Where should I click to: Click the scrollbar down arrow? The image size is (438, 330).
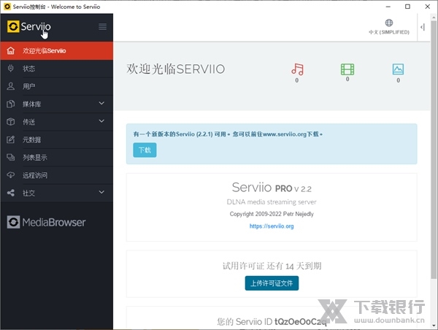(x=434, y=326)
